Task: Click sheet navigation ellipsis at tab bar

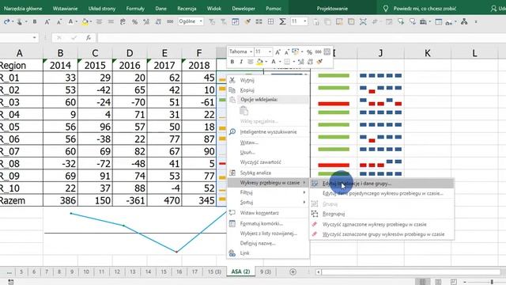Action: click(9, 272)
